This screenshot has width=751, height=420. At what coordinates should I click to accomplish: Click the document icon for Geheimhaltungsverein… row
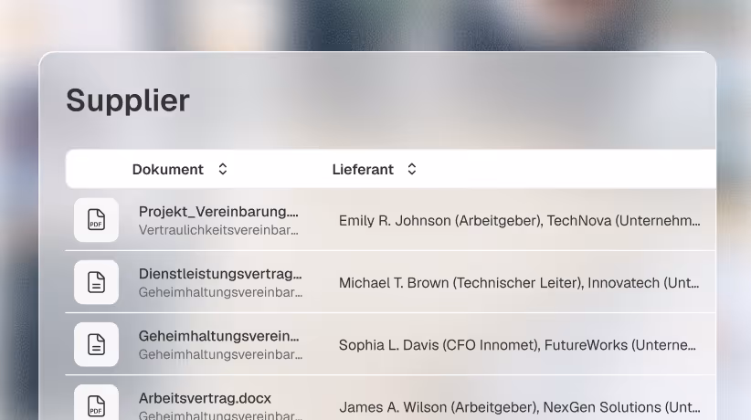click(96, 344)
